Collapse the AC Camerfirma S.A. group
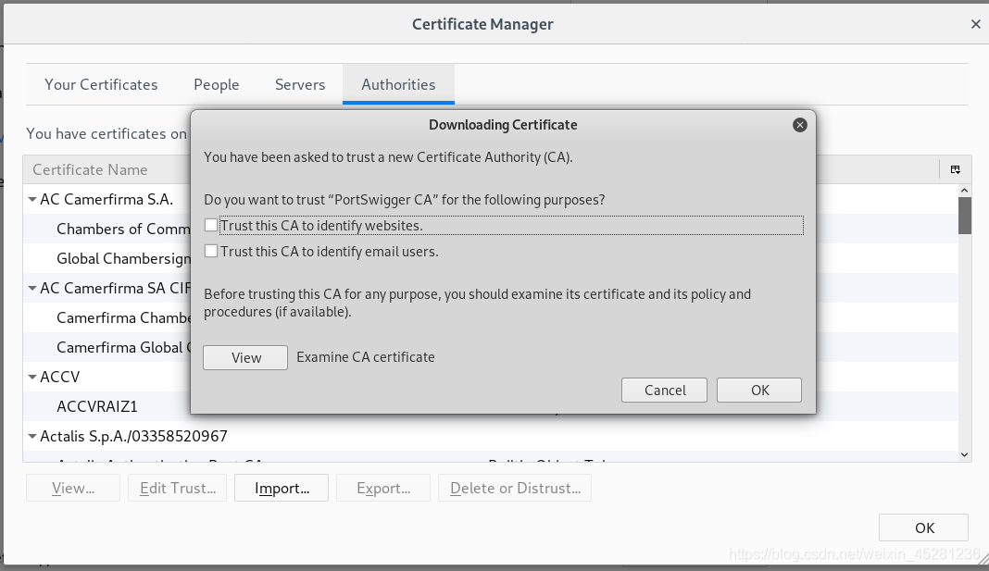 point(32,199)
